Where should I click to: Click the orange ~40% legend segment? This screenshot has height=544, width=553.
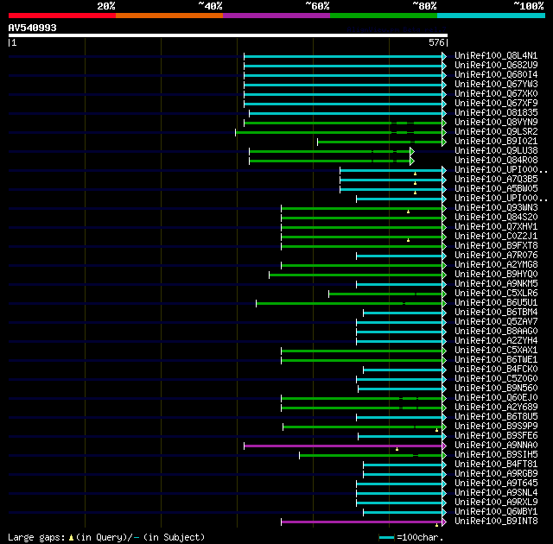tap(169, 16)
